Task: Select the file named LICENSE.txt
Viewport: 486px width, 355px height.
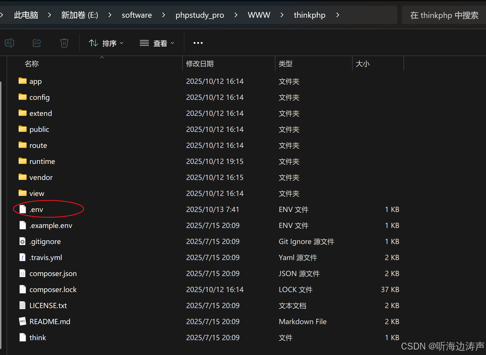Action: [x=48, y=306]
